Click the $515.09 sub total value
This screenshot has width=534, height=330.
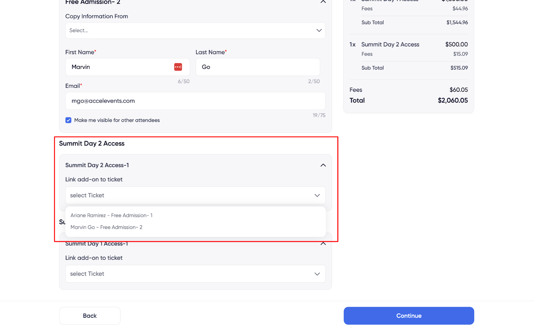click(459, 68)
